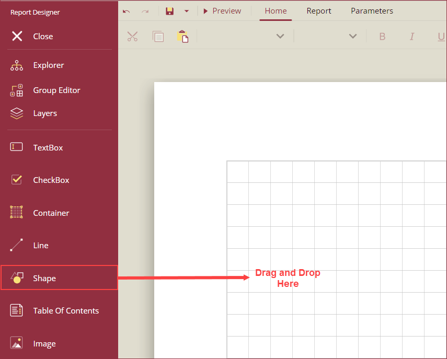
Task: Click inside the report design grid
Action: [336, 259]
